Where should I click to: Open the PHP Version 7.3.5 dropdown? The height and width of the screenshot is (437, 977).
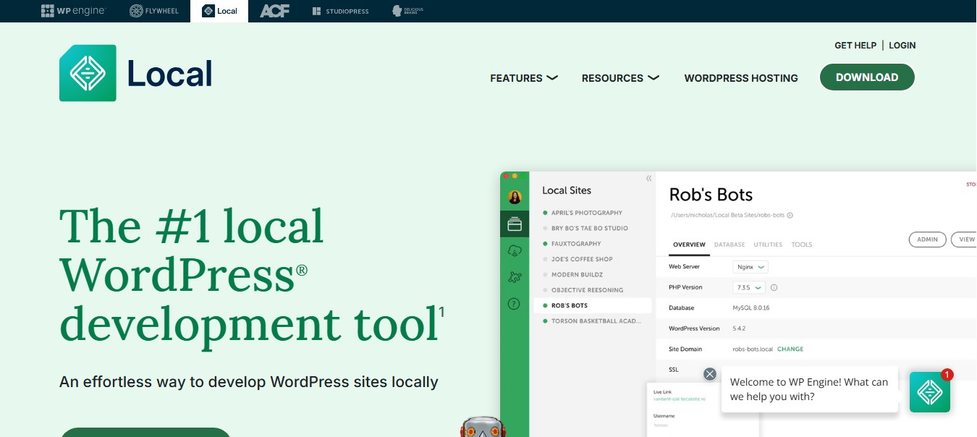coord(748,287)
